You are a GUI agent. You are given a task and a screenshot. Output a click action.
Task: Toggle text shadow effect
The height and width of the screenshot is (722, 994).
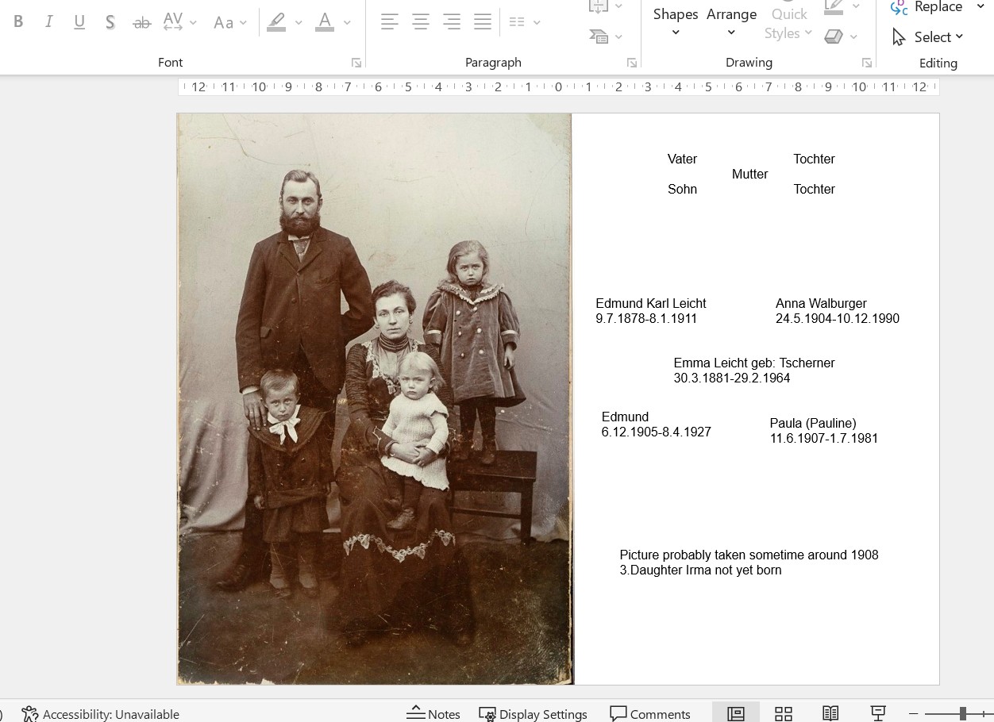pyautogui.click(x=110, y=22)
